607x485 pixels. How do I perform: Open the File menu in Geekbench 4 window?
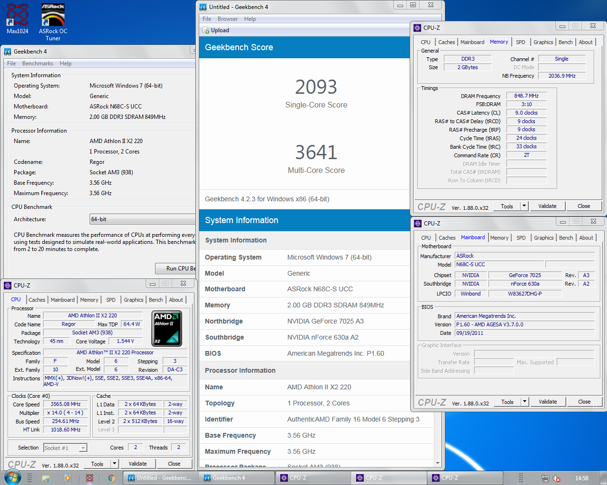[x=11, y=63]
